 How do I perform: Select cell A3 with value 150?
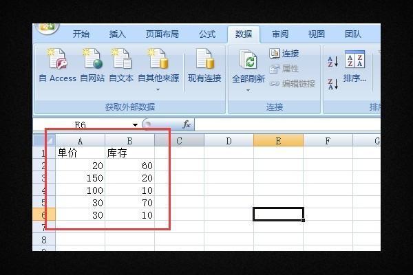click(80, 177)
